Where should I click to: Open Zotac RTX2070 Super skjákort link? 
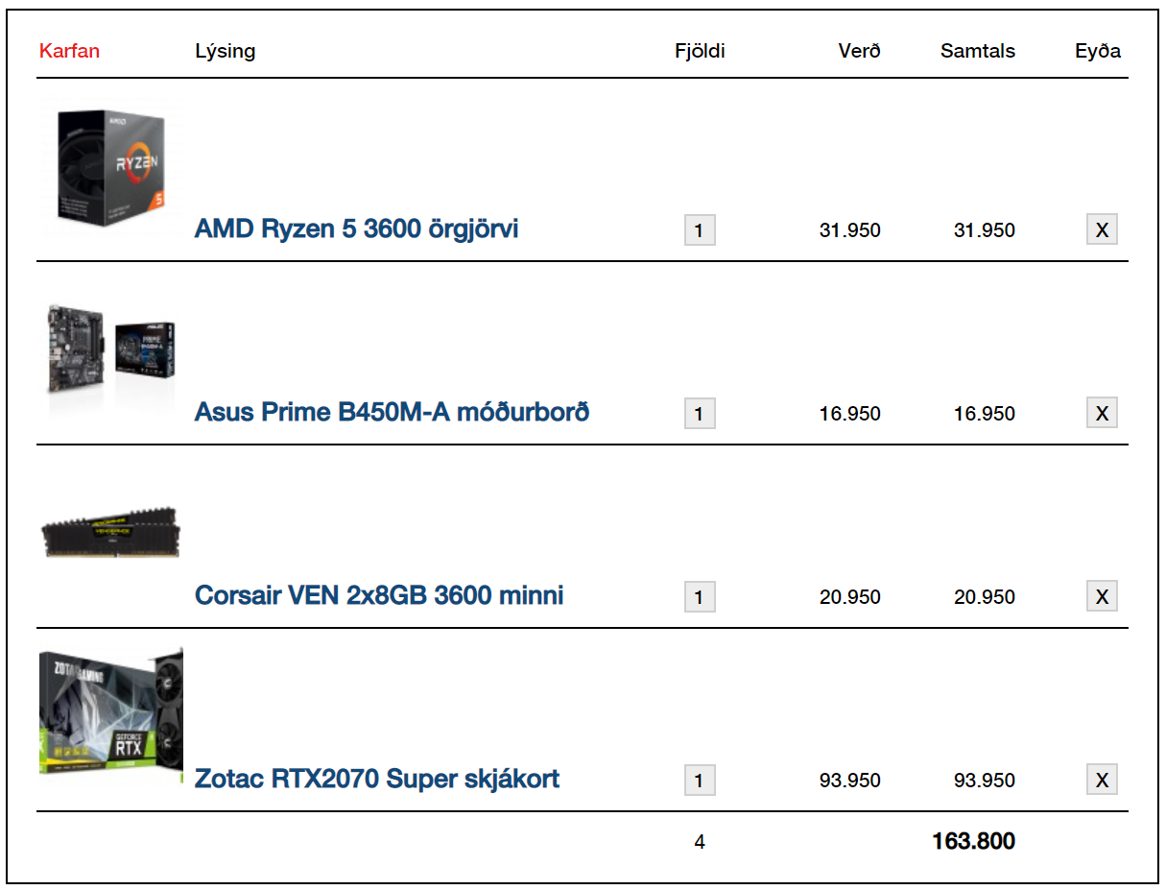[x=377, y=779]
